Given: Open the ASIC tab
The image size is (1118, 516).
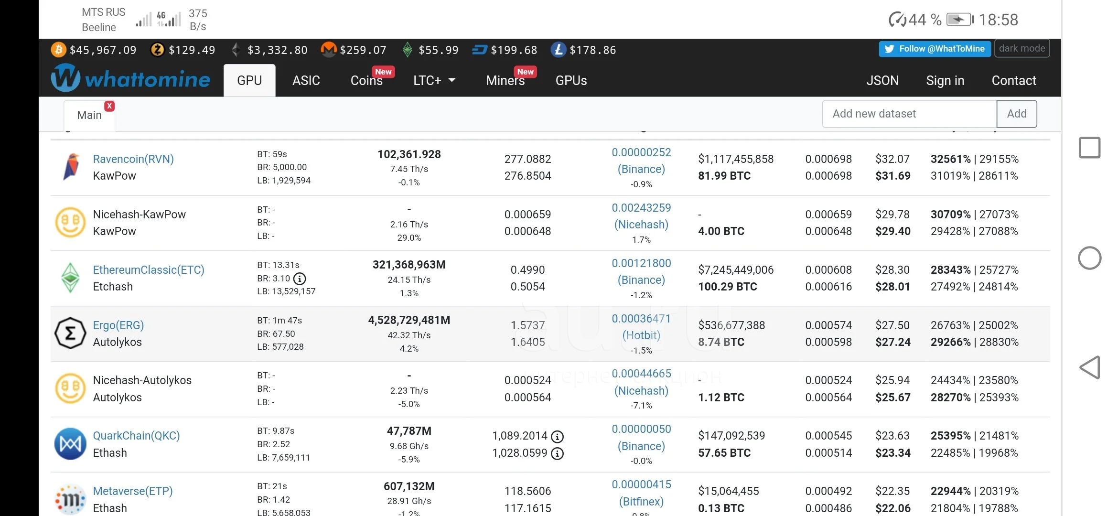Looking at the screenshot, I should (306, 80).
